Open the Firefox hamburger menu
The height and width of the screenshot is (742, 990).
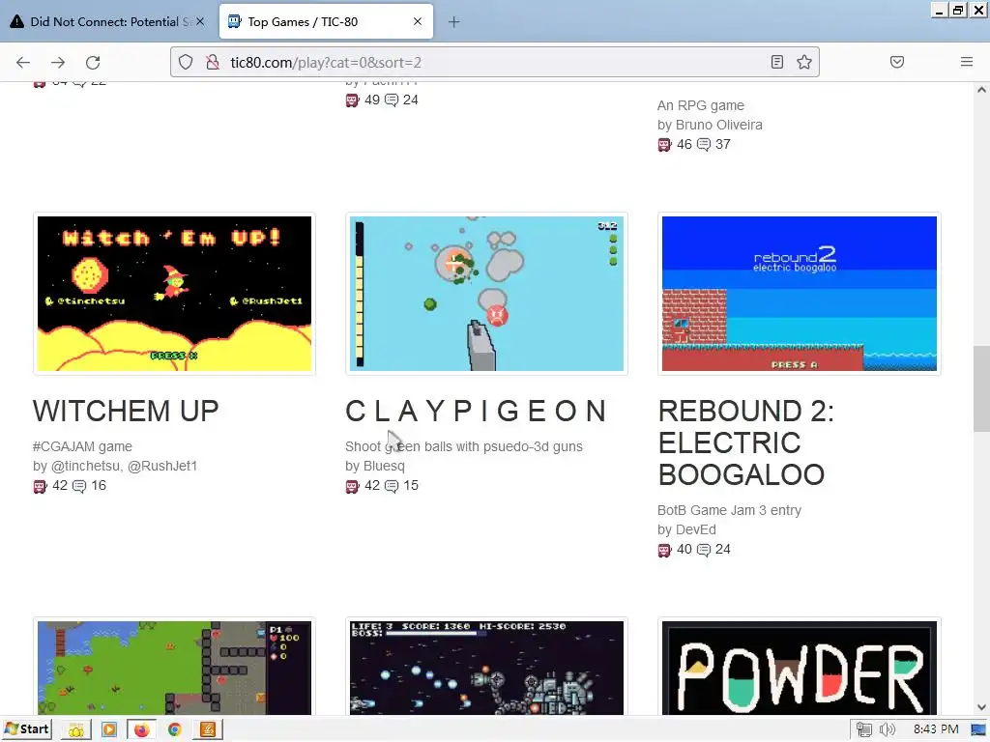point(967,62)
